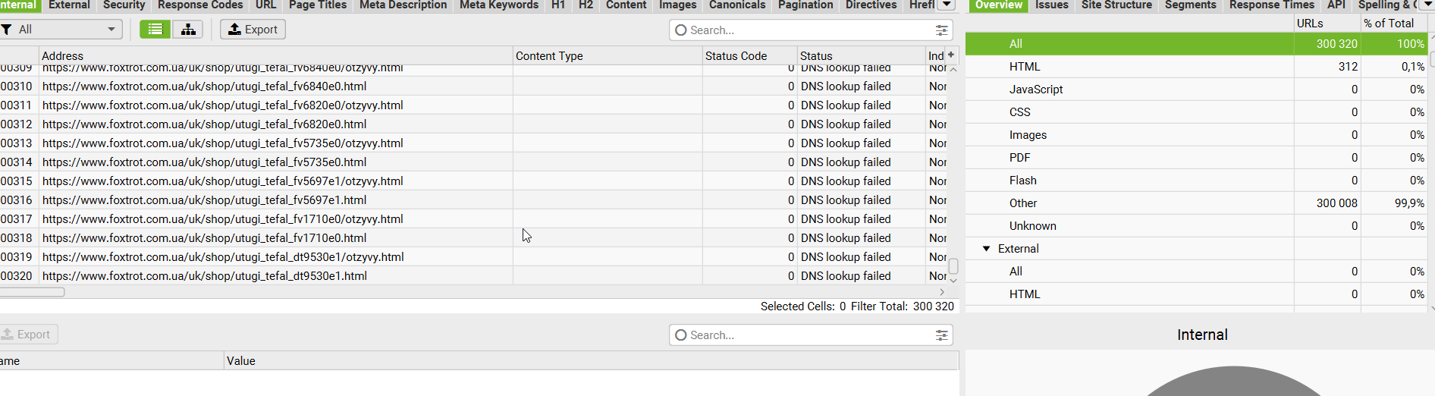Open the Response Codes tab

pos(200,5)
